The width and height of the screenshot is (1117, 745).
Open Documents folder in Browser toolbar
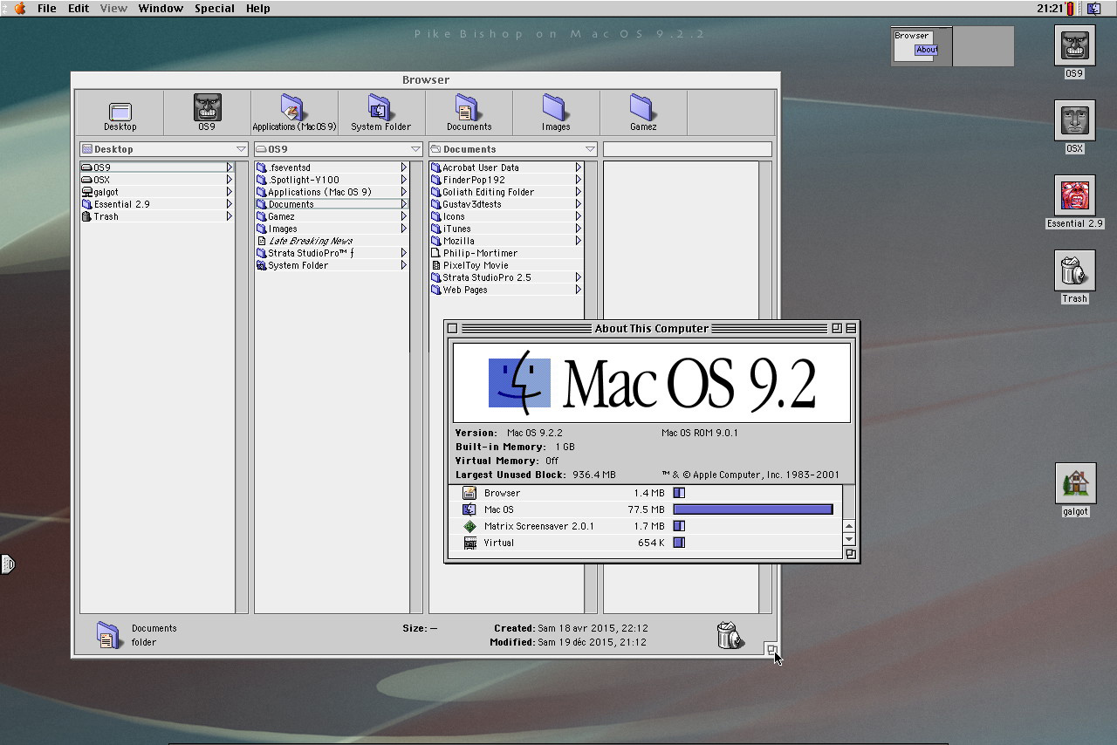click(x=469, y=113)
